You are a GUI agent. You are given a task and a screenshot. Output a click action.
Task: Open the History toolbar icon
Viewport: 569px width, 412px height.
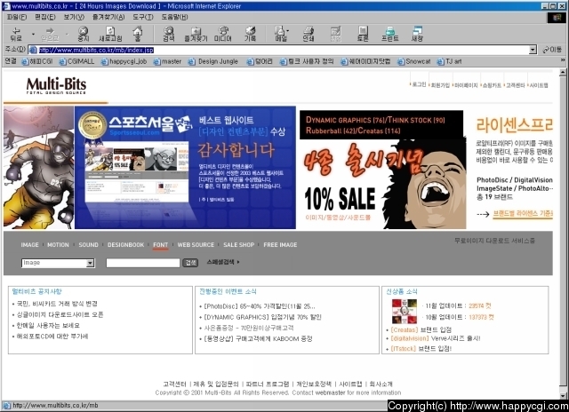250,34
